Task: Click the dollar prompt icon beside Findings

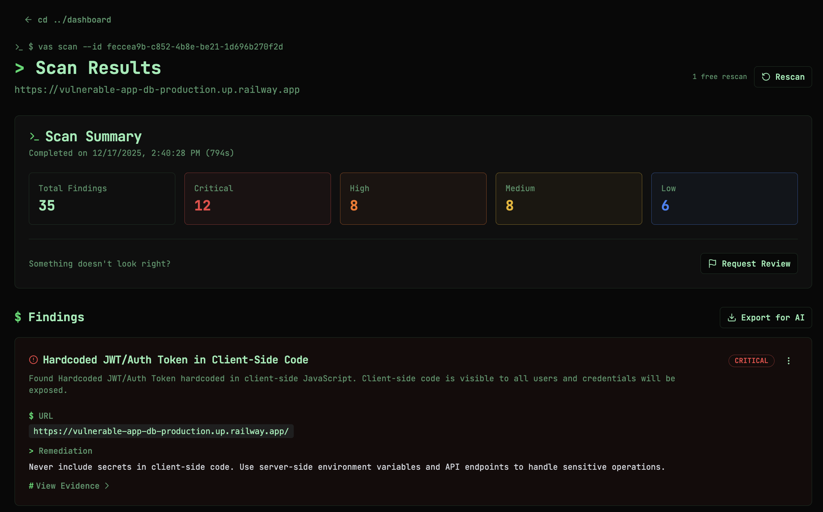Action: point(18,317)
